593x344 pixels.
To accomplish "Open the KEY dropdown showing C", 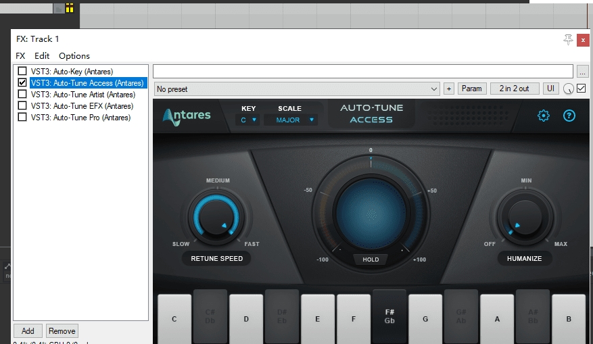I will click(x=248, y=120).
